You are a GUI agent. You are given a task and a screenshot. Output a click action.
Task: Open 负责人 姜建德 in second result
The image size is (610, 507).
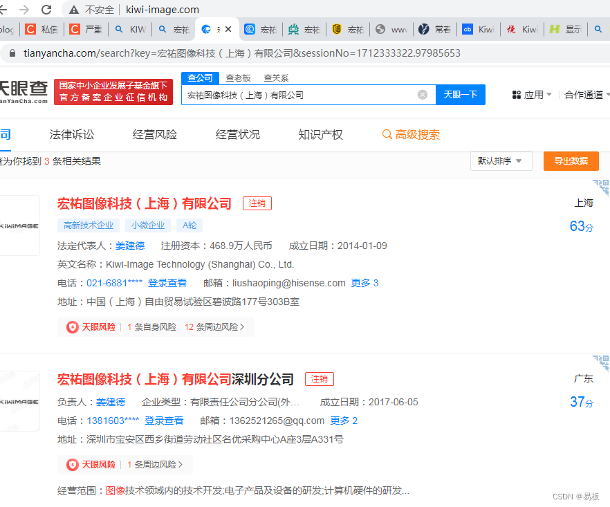[111, 403]
